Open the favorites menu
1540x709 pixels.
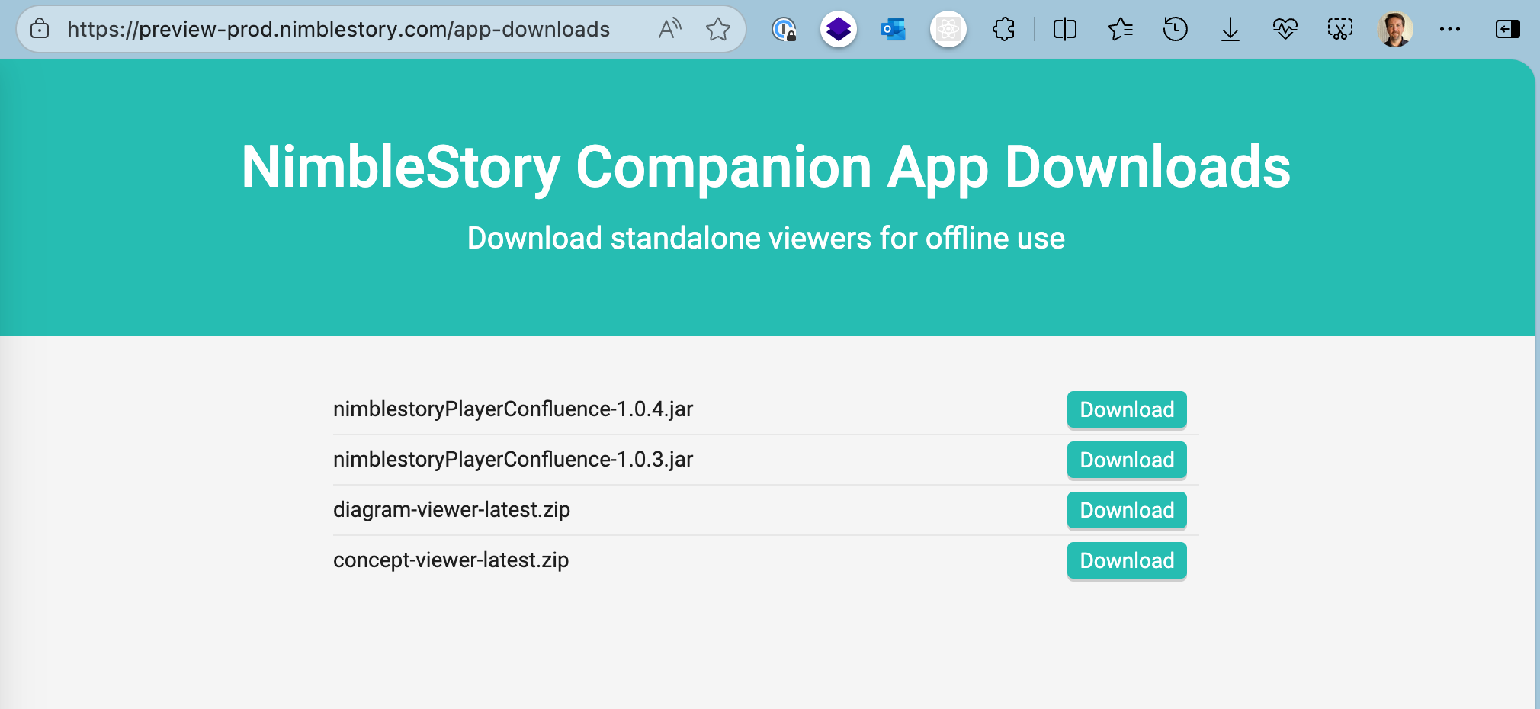(x=1120, y=29)
